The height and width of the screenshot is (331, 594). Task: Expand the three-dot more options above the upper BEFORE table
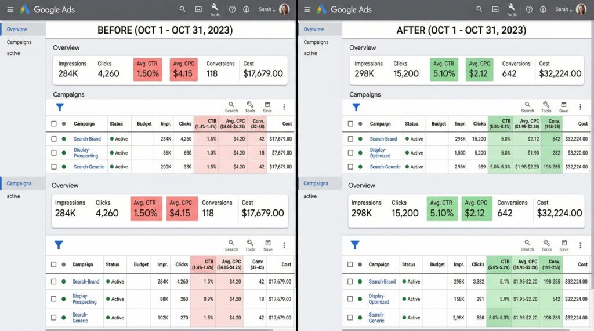pos(284,107)
